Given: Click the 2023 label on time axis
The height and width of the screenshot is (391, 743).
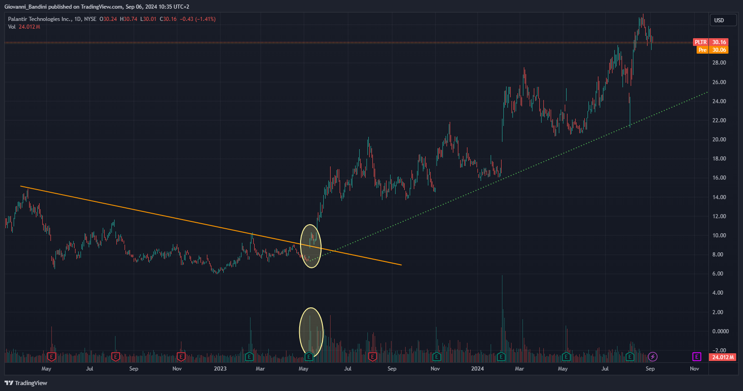Looking at the screenshot, I should (220, 369).
